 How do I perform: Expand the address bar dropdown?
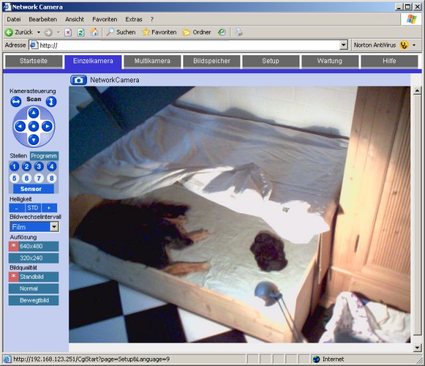[x=343, y=45]
